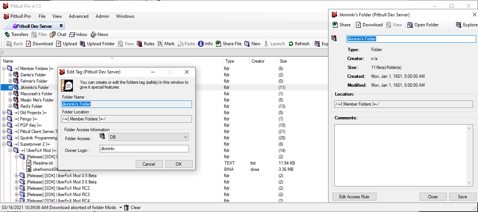Click the Comments text area
The height and width of the screenshot is (212, 478).
(404, 155)
